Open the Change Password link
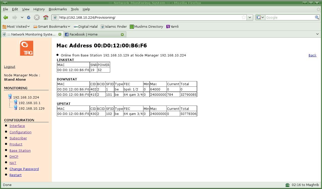 pos(24,169)
